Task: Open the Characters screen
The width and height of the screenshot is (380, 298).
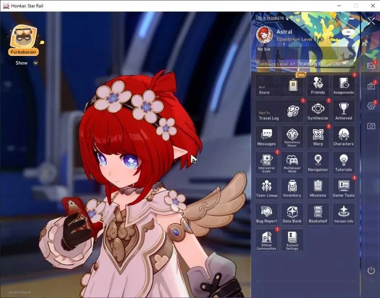Action: [344, 137]
